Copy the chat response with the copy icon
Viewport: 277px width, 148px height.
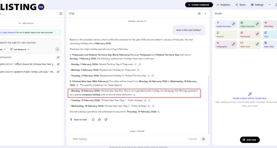click(x=93, y=120)
